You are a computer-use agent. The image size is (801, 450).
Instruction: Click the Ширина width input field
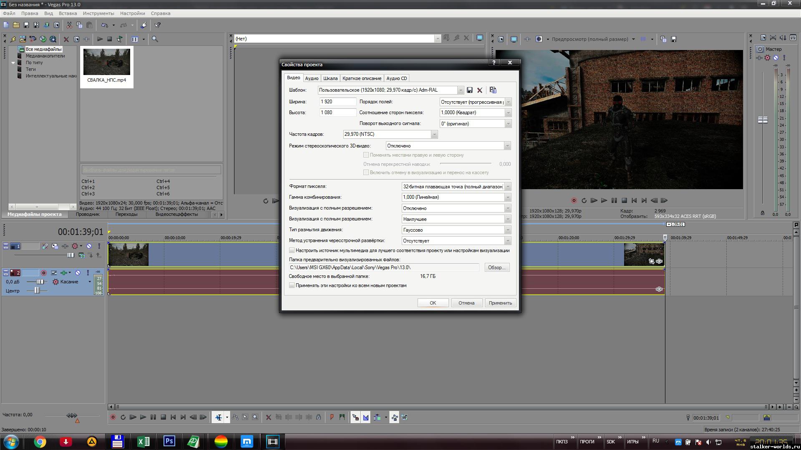click(x=338, y=102)
